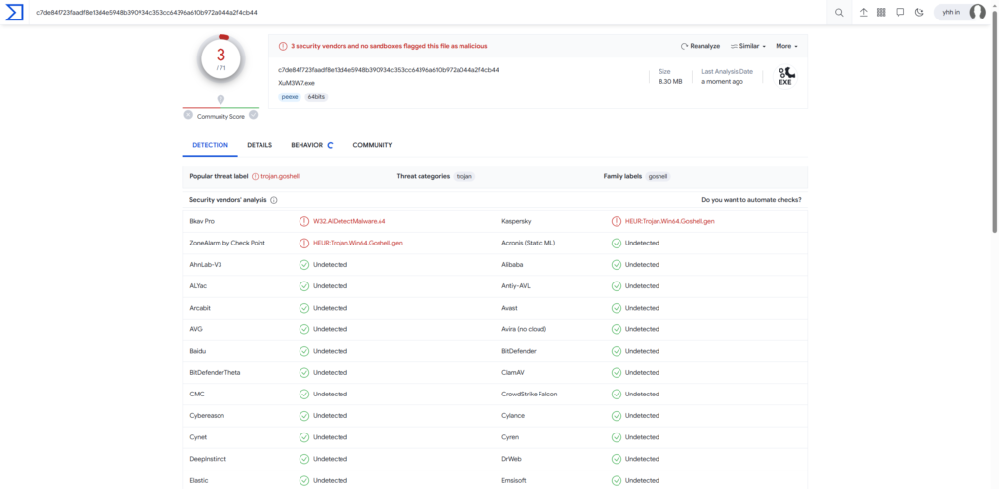999x489 pixels.
Task: Open the VirusTotal home logo
Action: pyautogui.click(x=14, y=12)
